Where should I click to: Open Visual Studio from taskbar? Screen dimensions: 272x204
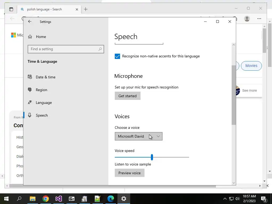59,199
